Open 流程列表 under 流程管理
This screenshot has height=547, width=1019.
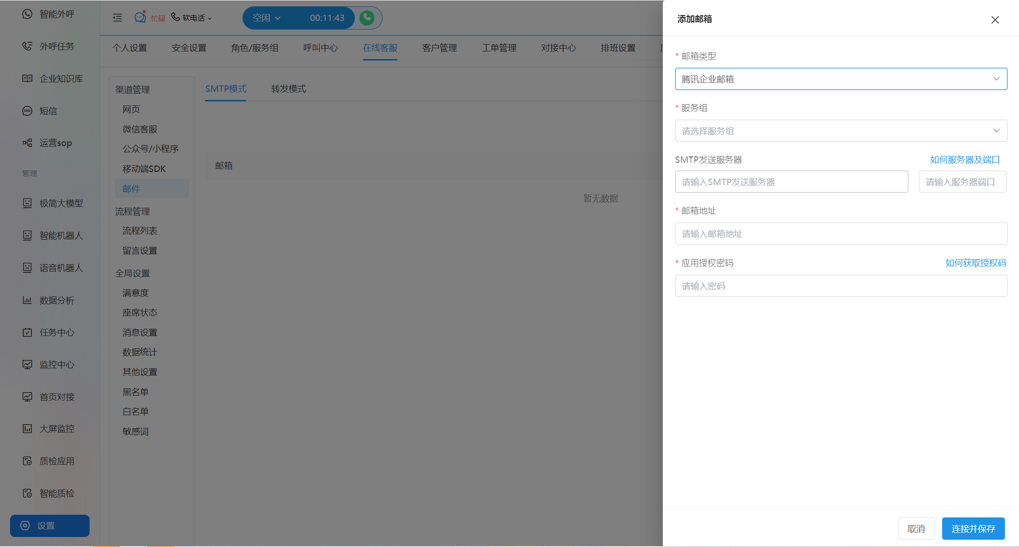tap(140, 231)
